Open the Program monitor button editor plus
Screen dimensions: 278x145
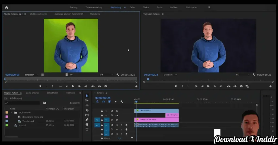tap(270, 86)
